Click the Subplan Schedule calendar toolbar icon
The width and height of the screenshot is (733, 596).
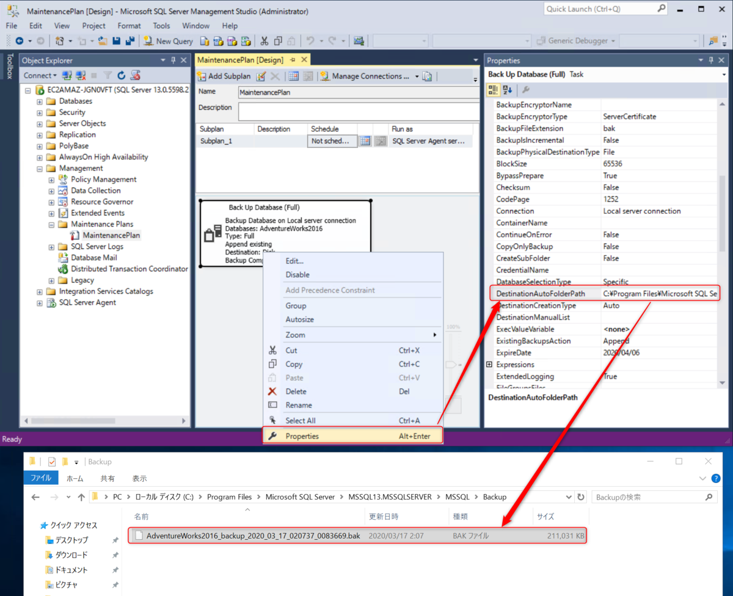pyautogui.click(x=294, y=76)
